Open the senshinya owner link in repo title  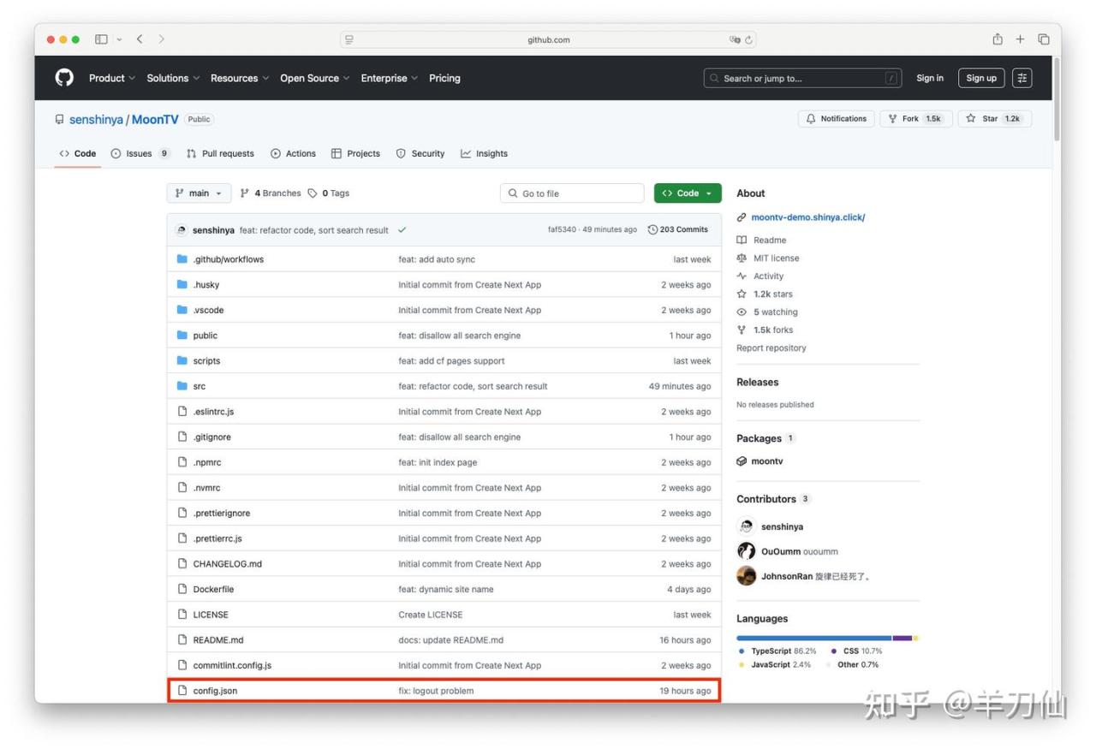click(96, 120)
